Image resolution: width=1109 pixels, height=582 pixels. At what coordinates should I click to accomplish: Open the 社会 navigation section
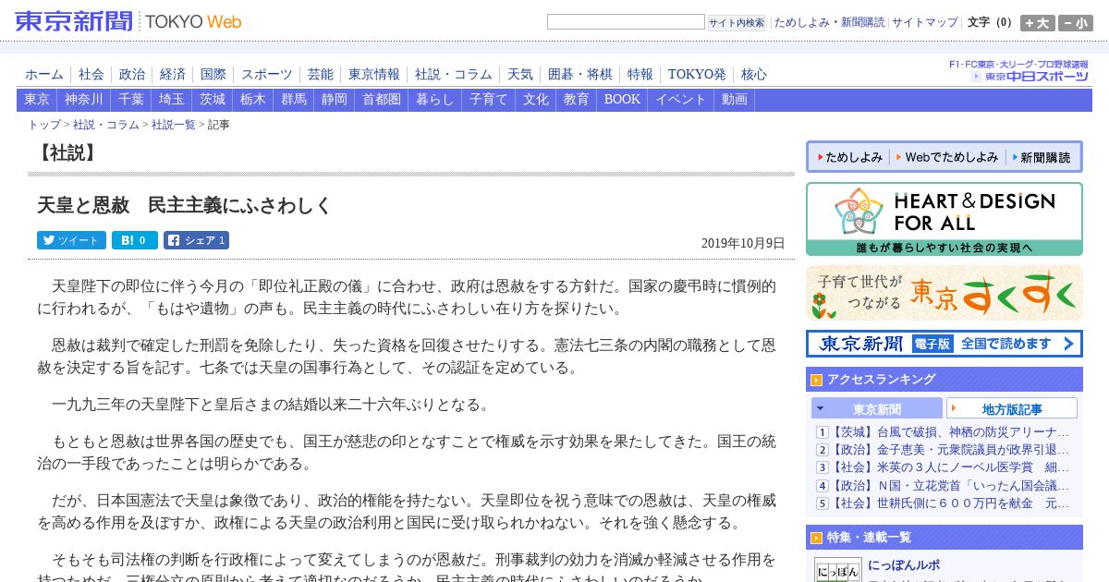coord(91,74)
